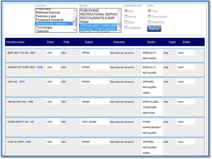Screen dimensions: 212x159
Task: Select Petroleo y gas industry
Action: coord(54,16)
